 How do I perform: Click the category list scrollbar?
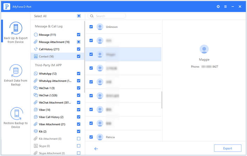pyautogui.click(x=84, y=57)
